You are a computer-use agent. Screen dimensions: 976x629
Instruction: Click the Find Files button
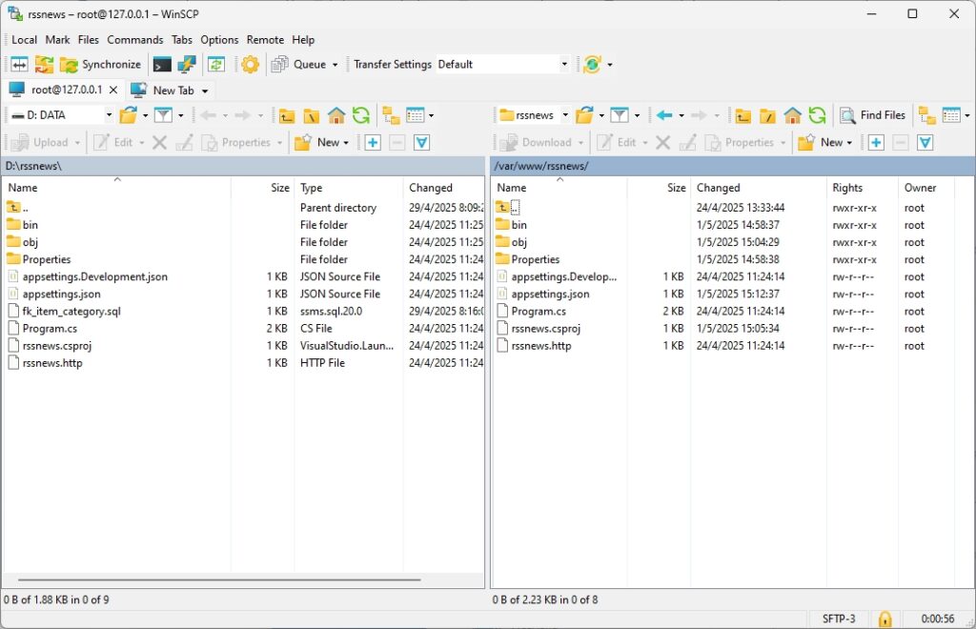pyautogui.click(x=873, y=115)
